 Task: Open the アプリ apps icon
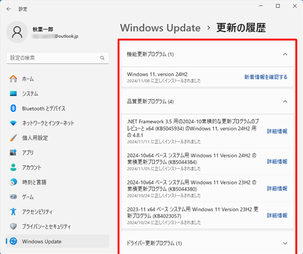click(13, 152)
